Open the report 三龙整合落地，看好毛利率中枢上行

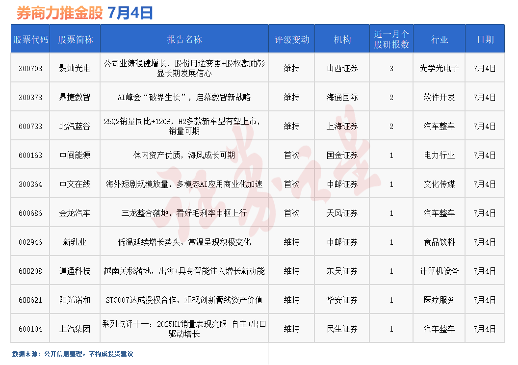(184, 213)
